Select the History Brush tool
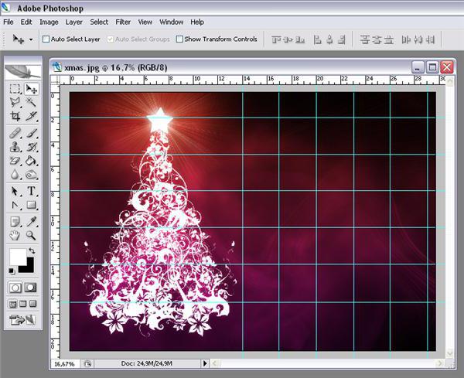 coord(31,147)
